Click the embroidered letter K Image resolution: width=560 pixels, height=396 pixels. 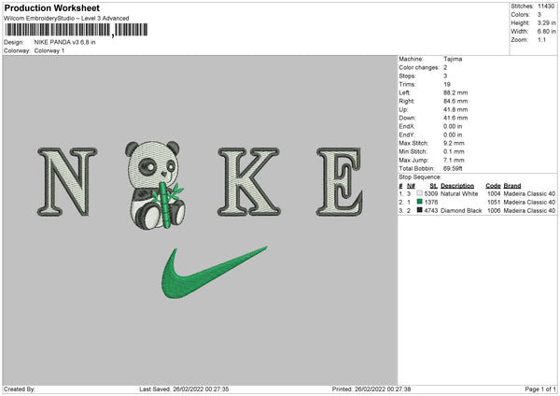(x=249, y=181)
